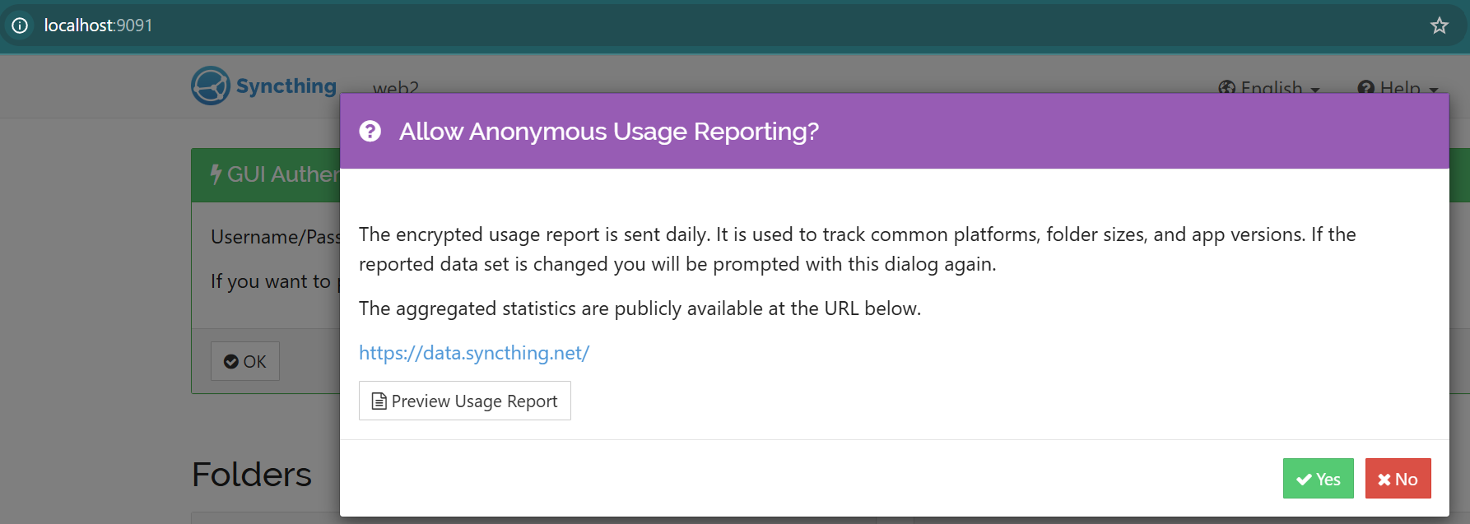Image resolution: width=1470 pixels, height=524 pixels.
Task: Bookmark page with the star icon
Action: coord(1439,26)
